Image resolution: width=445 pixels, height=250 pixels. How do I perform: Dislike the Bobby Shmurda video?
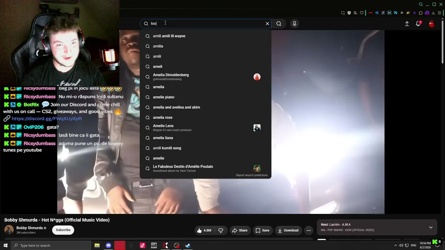(x=220, y=230)
